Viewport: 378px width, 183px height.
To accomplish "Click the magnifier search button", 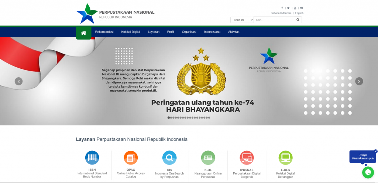I will [x=298, y=20].
